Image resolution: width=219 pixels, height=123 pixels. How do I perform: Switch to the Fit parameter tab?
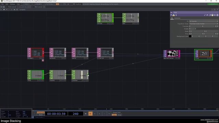[x=172, y=18]
